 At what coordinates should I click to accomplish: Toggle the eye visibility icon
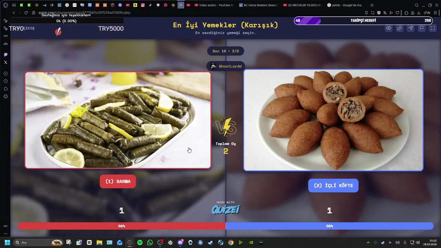[389, 28]
